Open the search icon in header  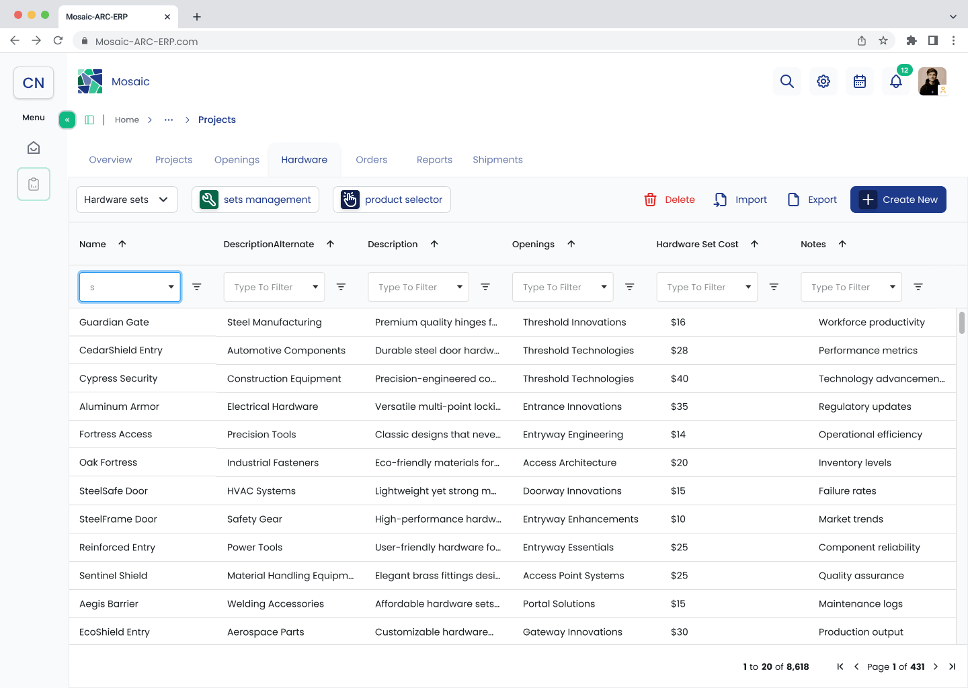[x=787, y=81]
